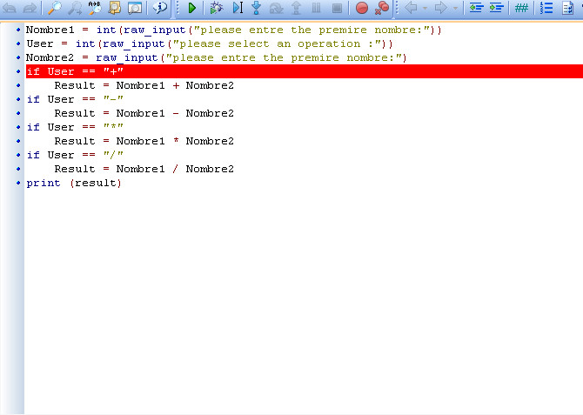Click the highlighted line if User == "+"
The image size is (583, 415).
[x=305, y=71]
